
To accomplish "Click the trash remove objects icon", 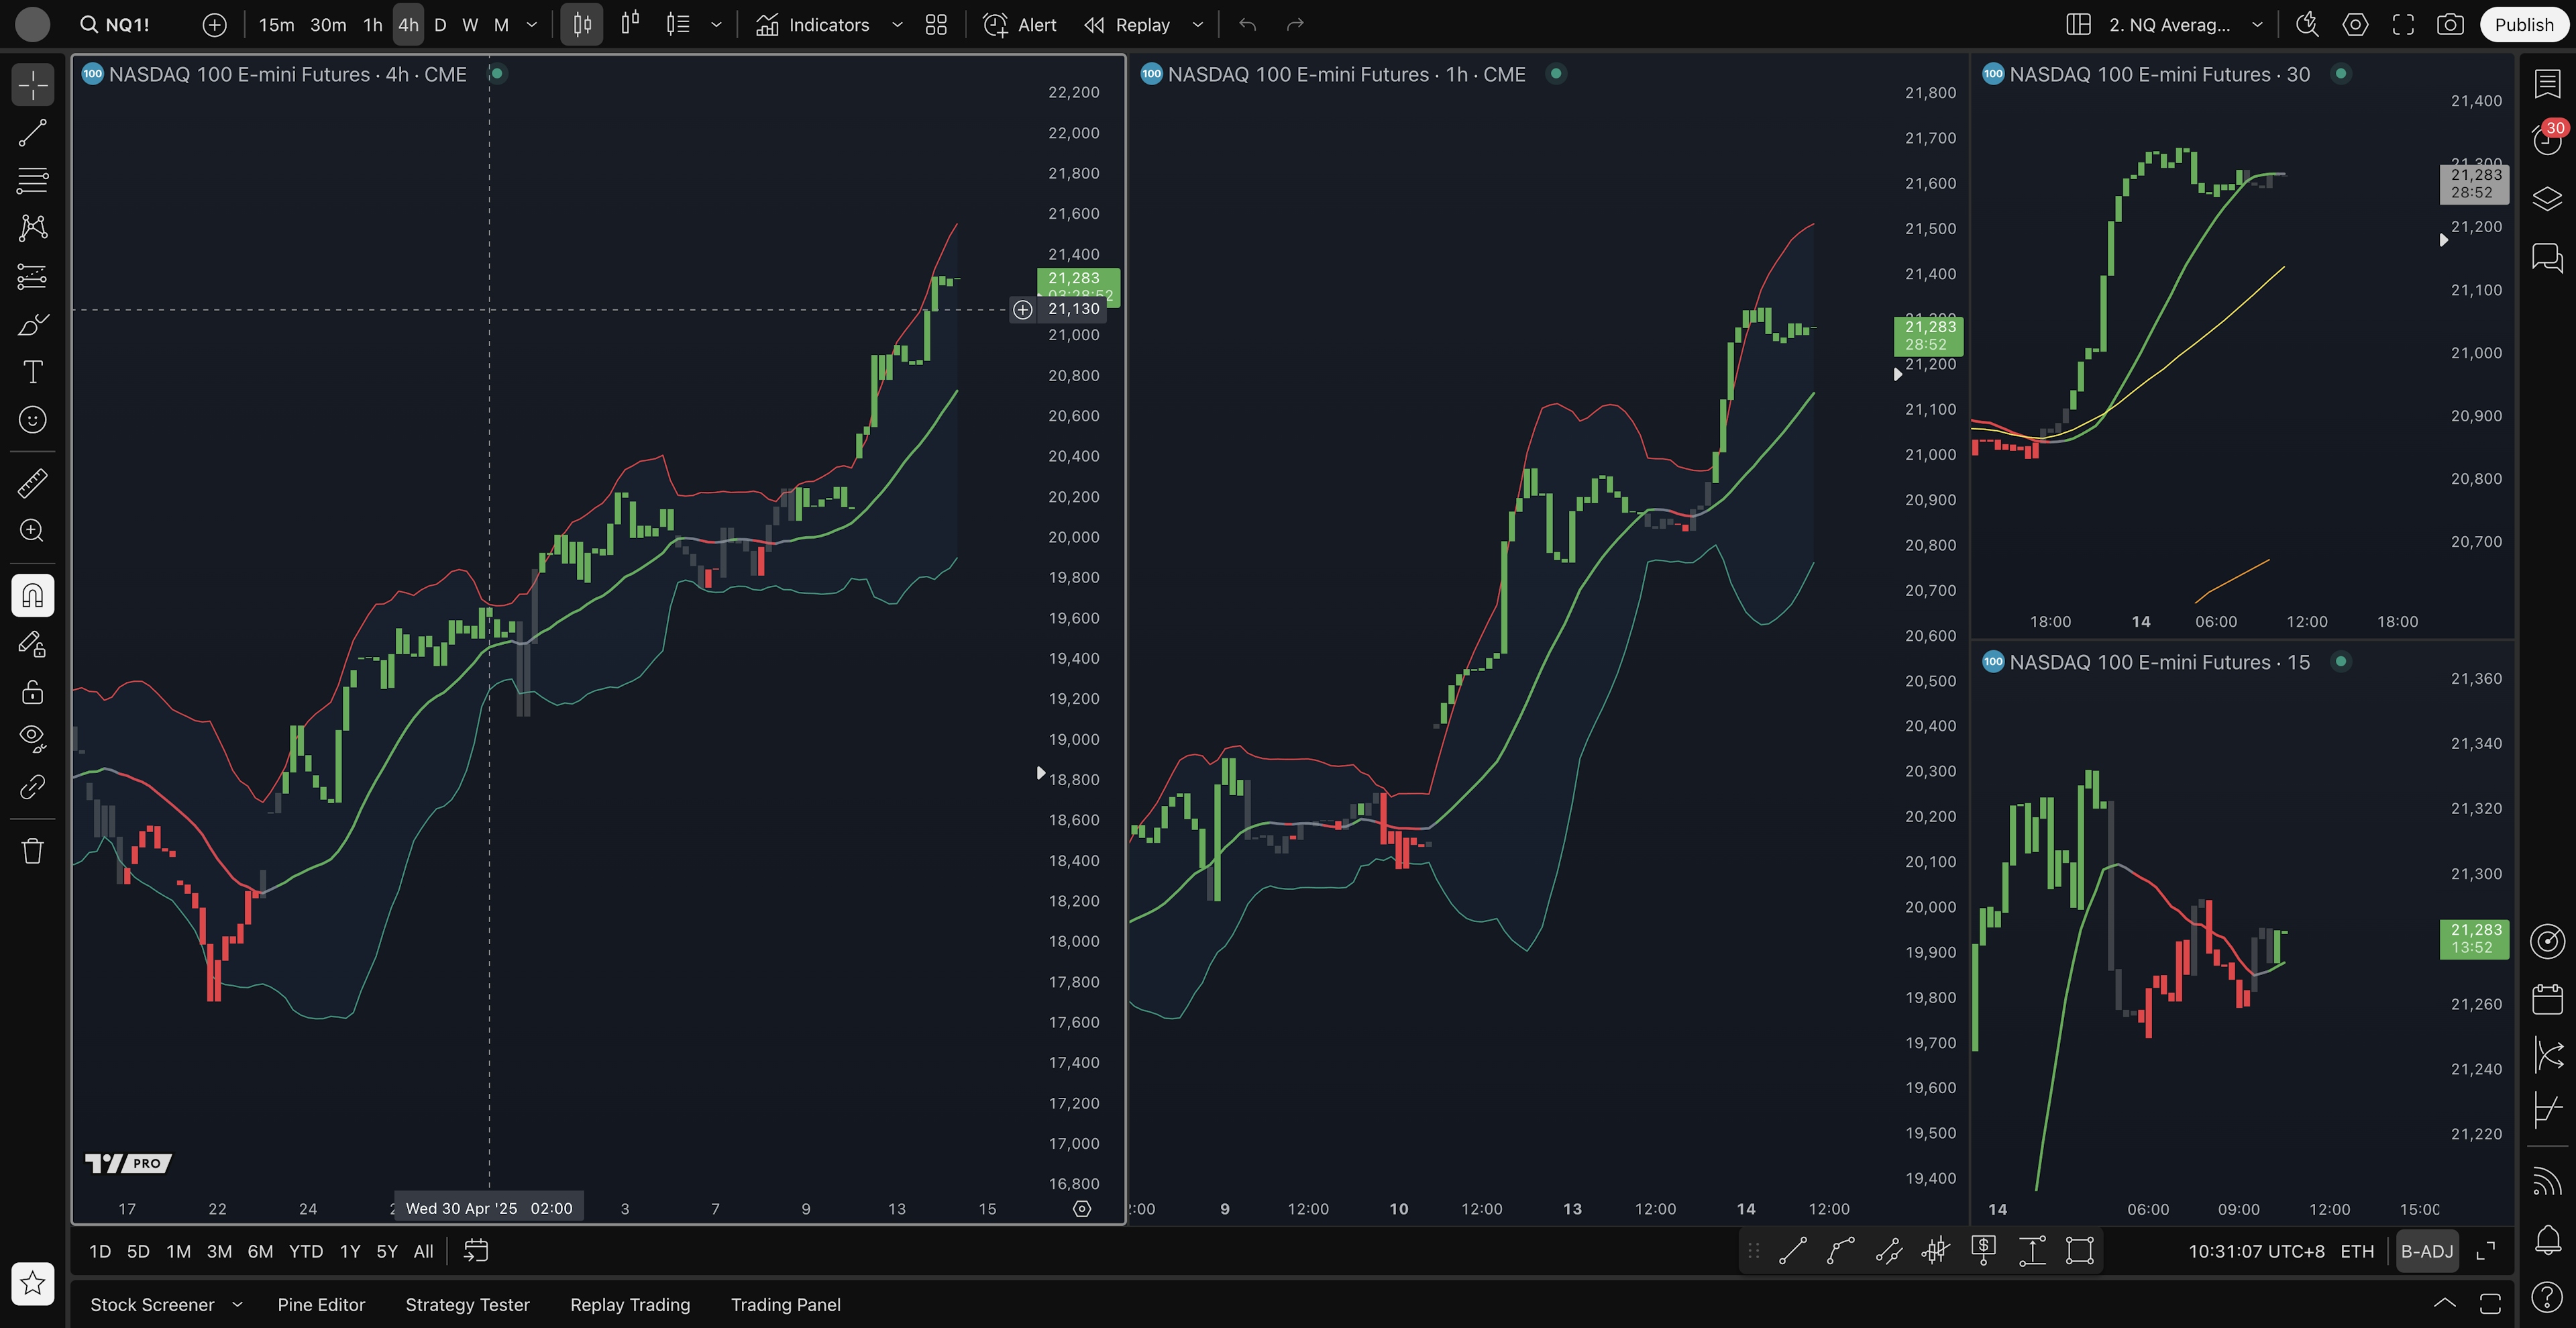I will pos(32,851).
